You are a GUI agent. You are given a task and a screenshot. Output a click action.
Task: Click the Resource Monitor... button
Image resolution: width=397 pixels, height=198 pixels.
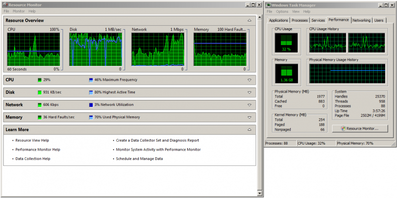click(x=360, y=129)
